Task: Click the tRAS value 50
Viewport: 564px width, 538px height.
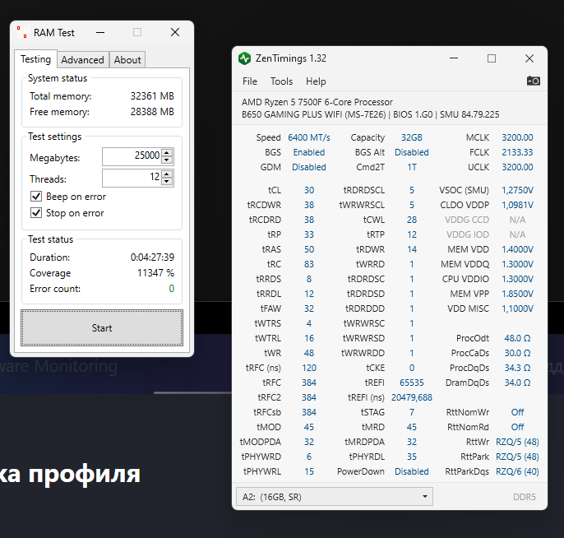Action: point(309,249)
